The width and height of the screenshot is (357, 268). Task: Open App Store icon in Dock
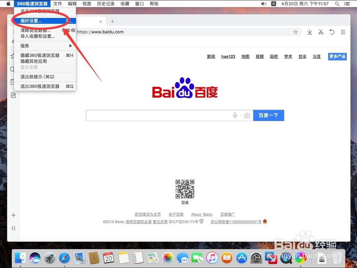click(x=241, y=258)
